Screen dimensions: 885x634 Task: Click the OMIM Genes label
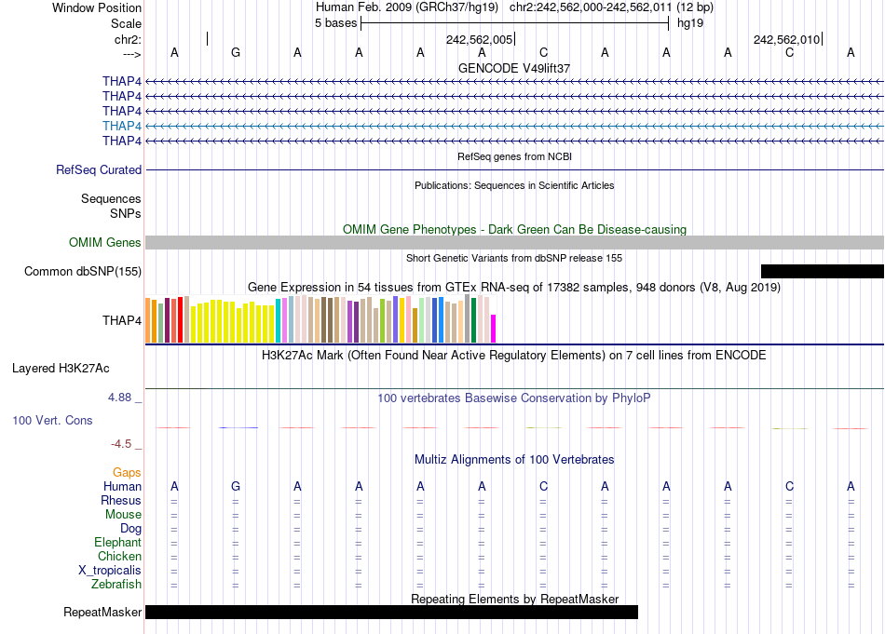coord(105,243)
